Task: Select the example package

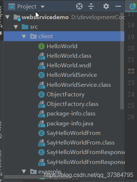Action: click(50, 171)
